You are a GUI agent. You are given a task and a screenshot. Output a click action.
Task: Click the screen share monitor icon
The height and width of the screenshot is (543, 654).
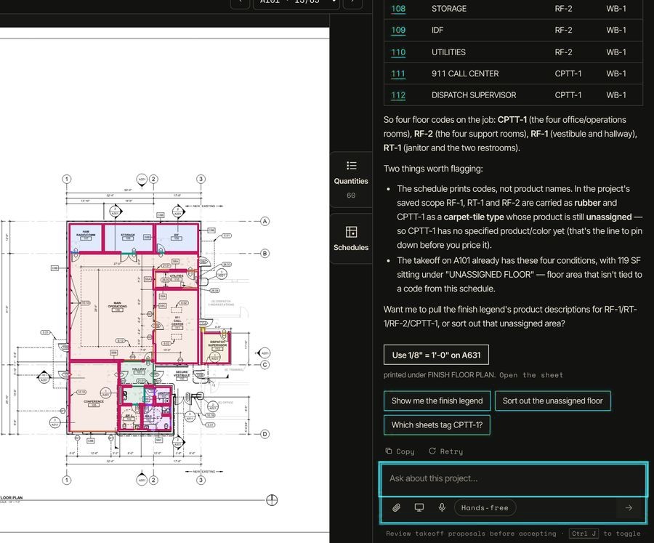pyautogui.click(x=419, y=507)
